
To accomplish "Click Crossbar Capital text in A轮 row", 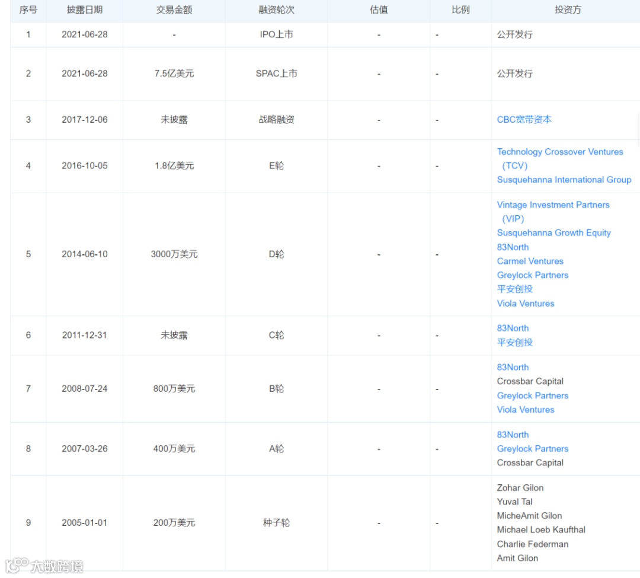I will 530,464.
